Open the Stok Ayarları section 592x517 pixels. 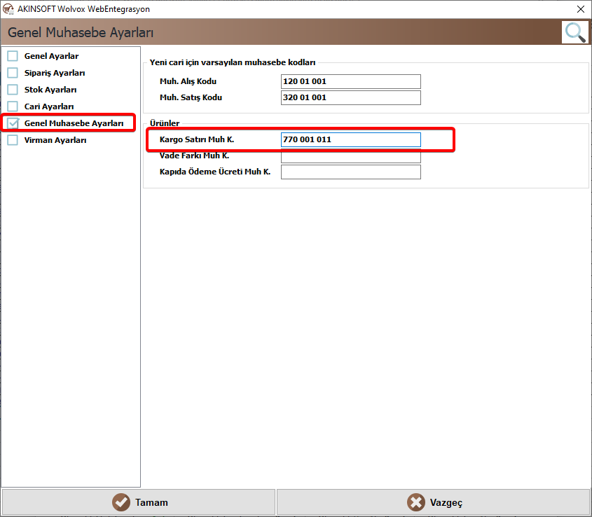click(x=50, y=90)
